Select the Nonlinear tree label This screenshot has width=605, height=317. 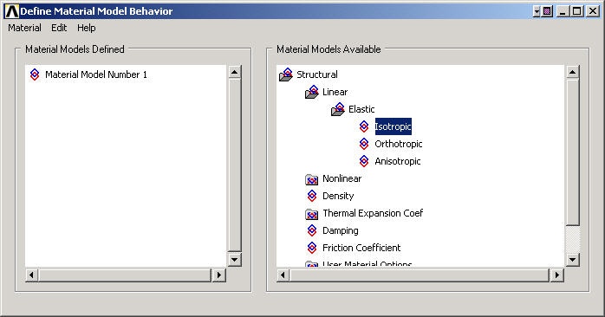[x=342, y=178]
